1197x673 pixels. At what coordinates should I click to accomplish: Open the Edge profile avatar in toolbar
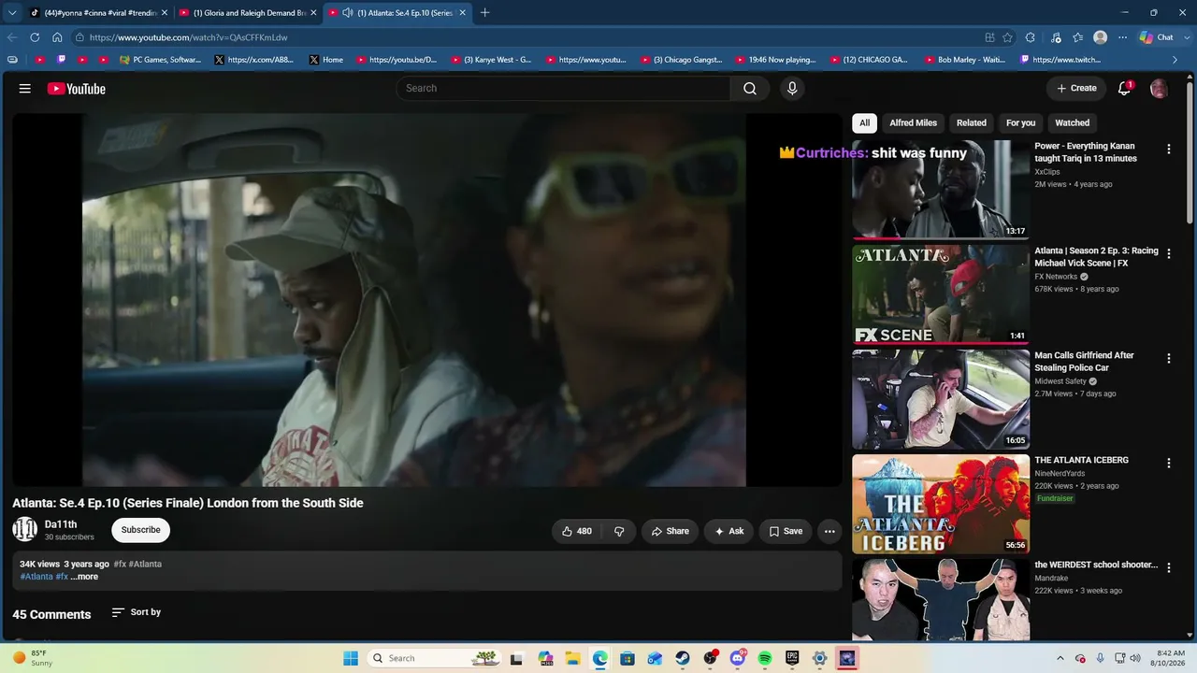click(x=1101, y=37)
